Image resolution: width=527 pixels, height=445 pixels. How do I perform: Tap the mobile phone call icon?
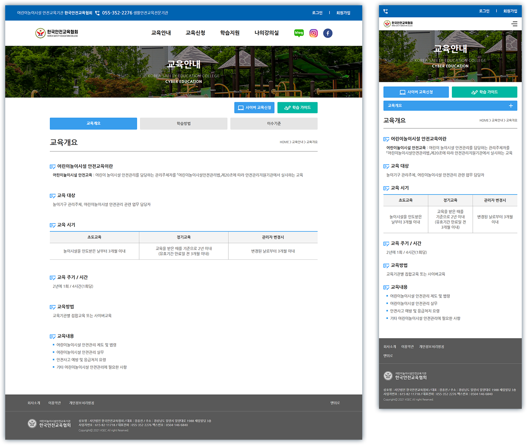click(x=385, y=11)
